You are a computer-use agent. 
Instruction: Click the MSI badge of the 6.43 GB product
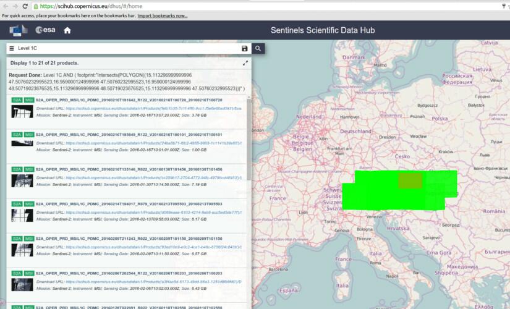pos(29,274)
